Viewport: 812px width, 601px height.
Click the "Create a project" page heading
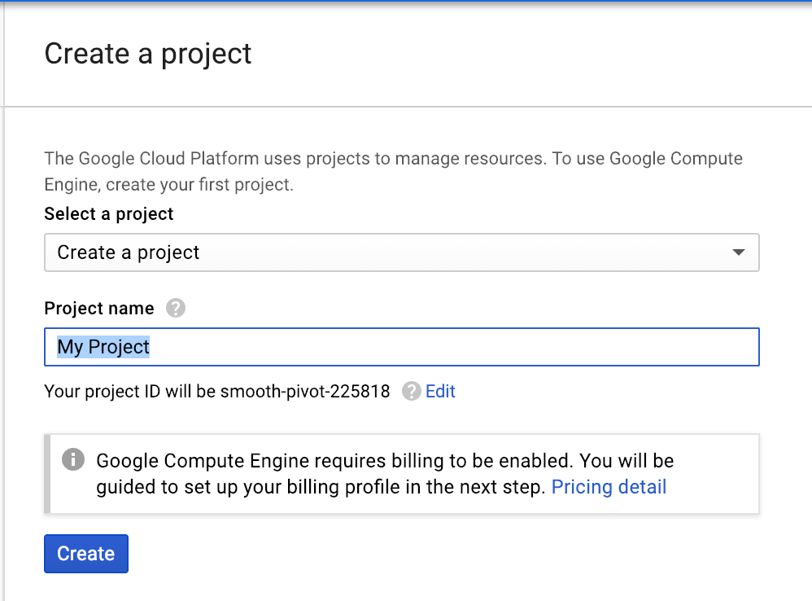(x=148, y=54)
